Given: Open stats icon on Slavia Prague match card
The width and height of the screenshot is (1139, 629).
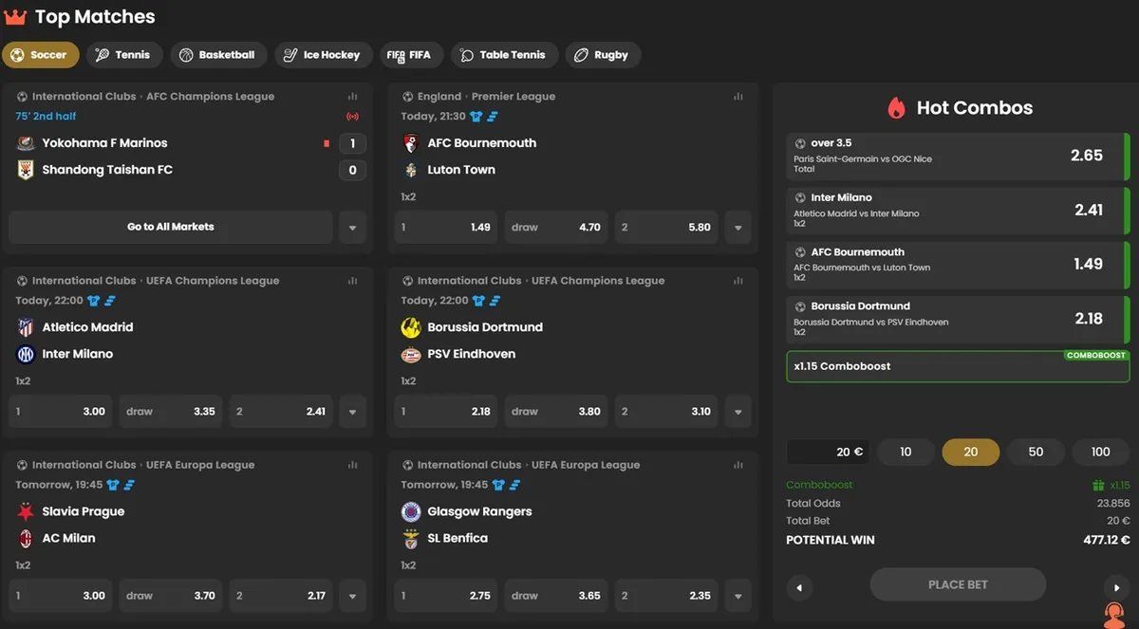Looking at the screenshot, I should [353, 465].
